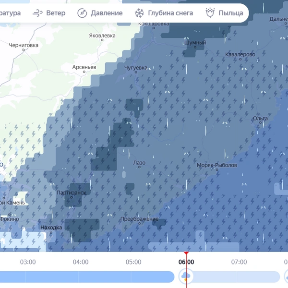Click the Кавалерово town label
Screen dimensions: 288x288
(x=240, y=55)
